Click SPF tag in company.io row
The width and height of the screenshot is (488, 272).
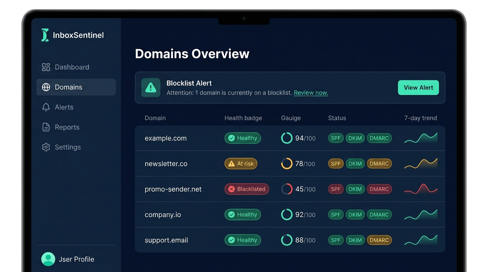point(336,215)
